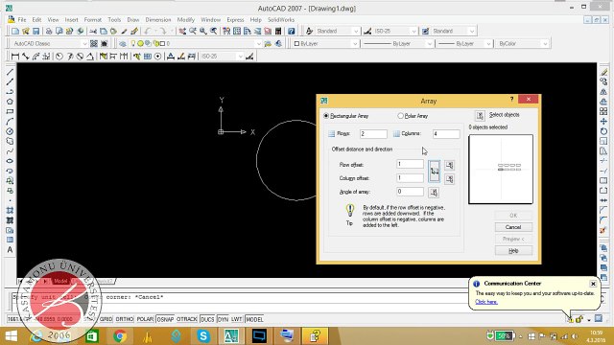Click Pick Row Offset icon button
The image size is (614, 345).
[x=450, y=166]
